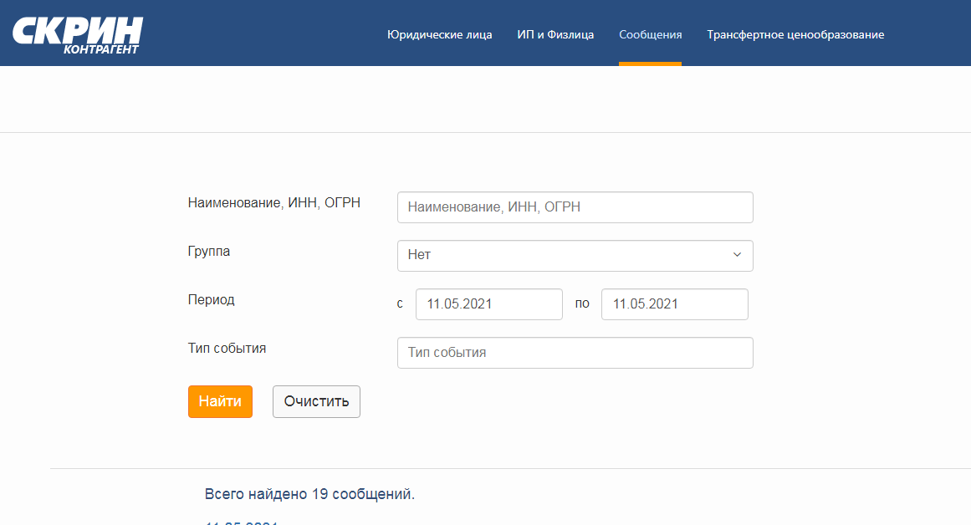
Task: Click the period start date field
Action: click(x=488, y=304)
